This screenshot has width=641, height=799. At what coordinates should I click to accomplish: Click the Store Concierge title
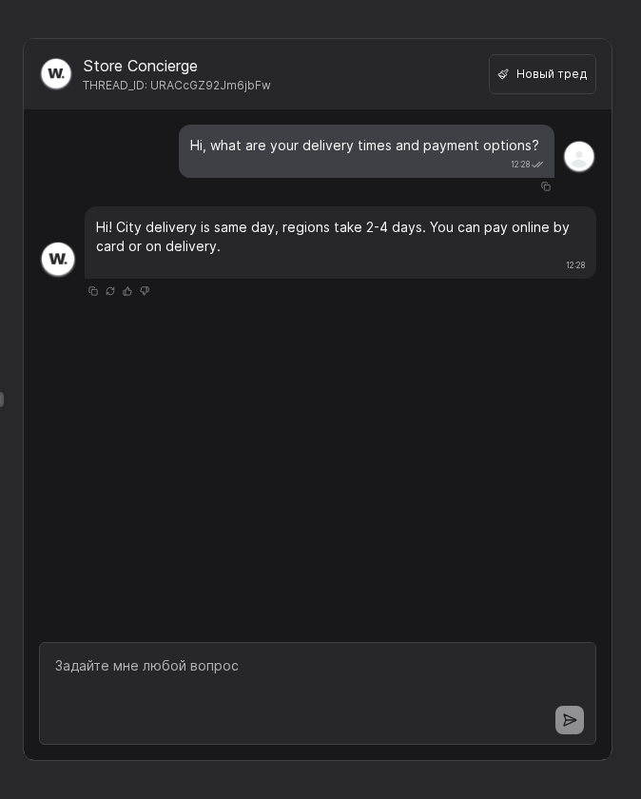pos(140,66)
